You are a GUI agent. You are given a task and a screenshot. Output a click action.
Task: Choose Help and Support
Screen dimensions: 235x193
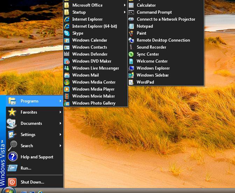click(35, 157)
